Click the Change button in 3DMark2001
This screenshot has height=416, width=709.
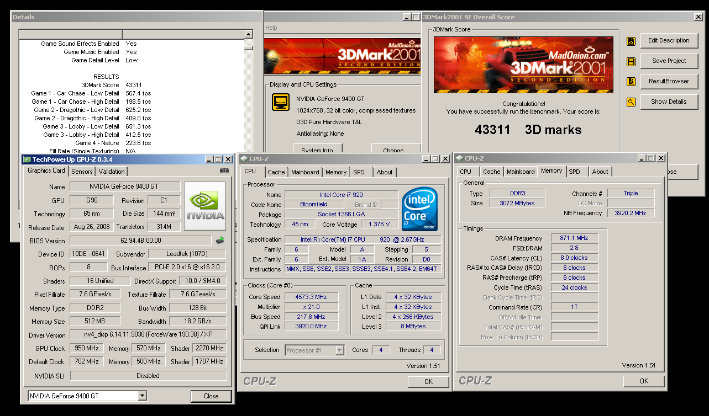[x=395, y=149]
